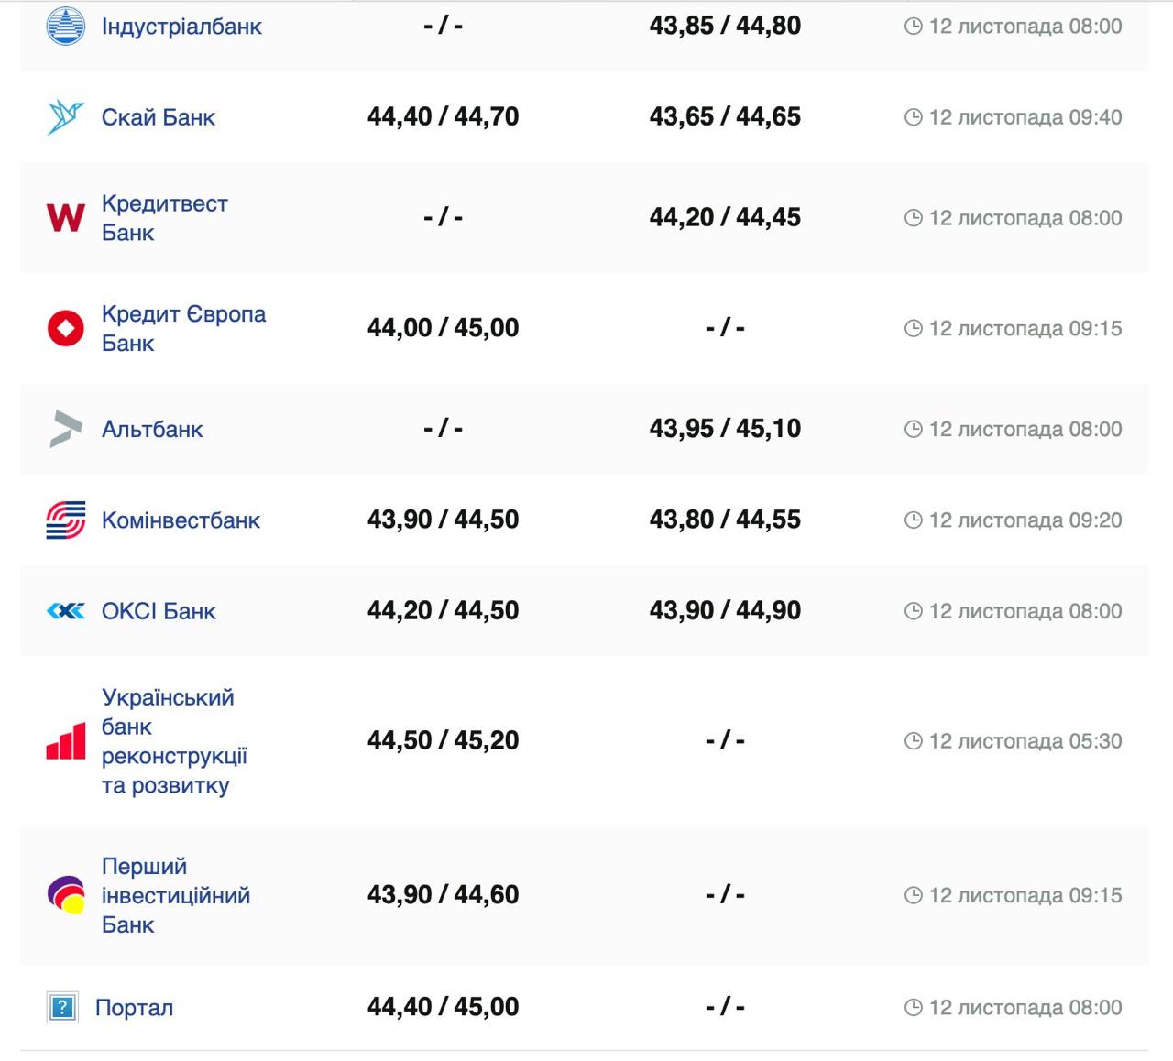Image resolution: width=1173 pixels, height=1061 pixels.
Task: Click the Індустріалбанк logo icon
Action: click(65, 26)
